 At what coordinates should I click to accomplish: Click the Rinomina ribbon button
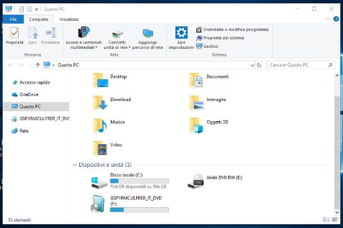tap(51, 36)
